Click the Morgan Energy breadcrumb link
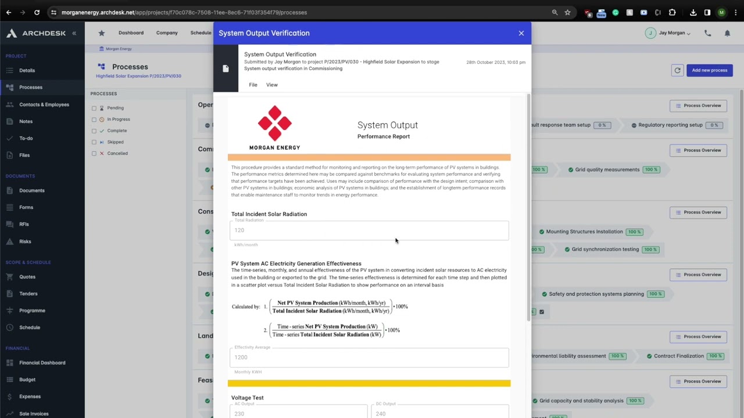 (118, 49)
